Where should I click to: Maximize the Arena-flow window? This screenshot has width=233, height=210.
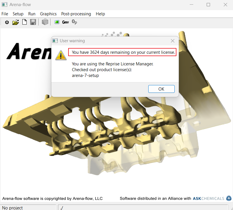pyautogui.click(x=208, y=5)
